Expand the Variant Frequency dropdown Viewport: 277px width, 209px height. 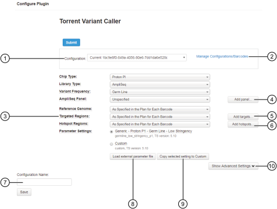[x=160, y=92]
